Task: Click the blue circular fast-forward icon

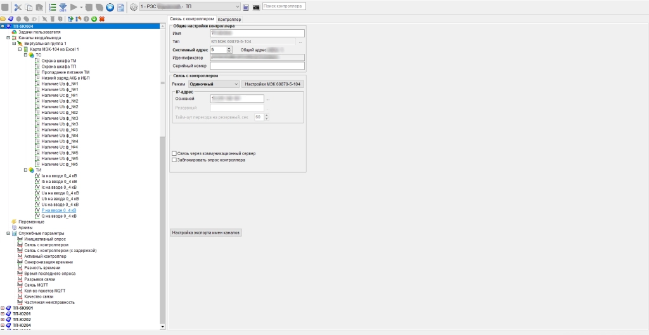Action: pos(110,7)
